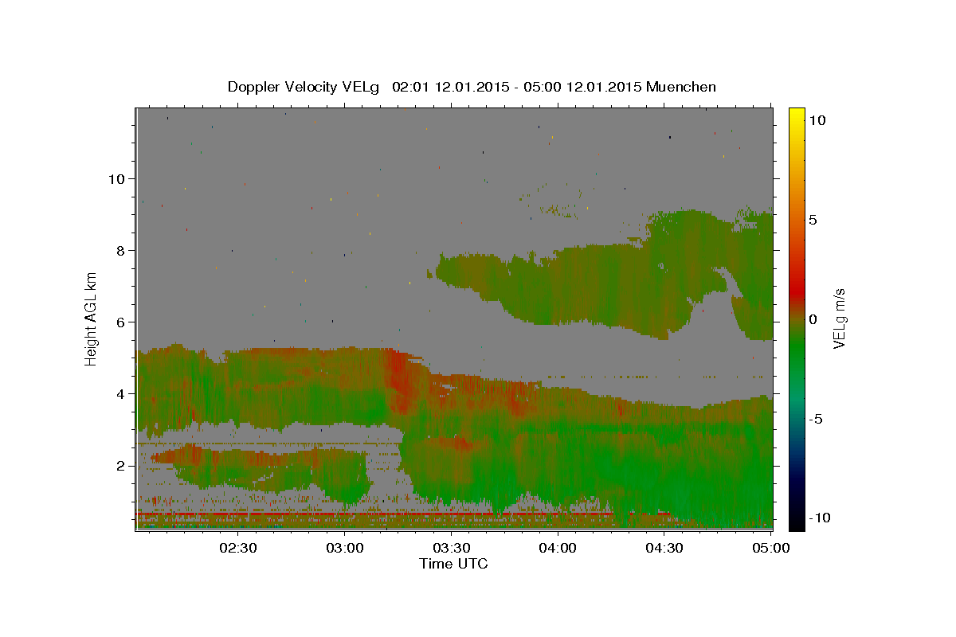Click the height axis label 4
The width and height of the screenshot is (956, 637).
tap(121, 394)
